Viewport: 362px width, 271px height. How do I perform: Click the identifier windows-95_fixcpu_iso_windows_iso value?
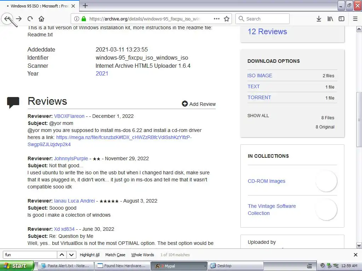tap(142, 58)
